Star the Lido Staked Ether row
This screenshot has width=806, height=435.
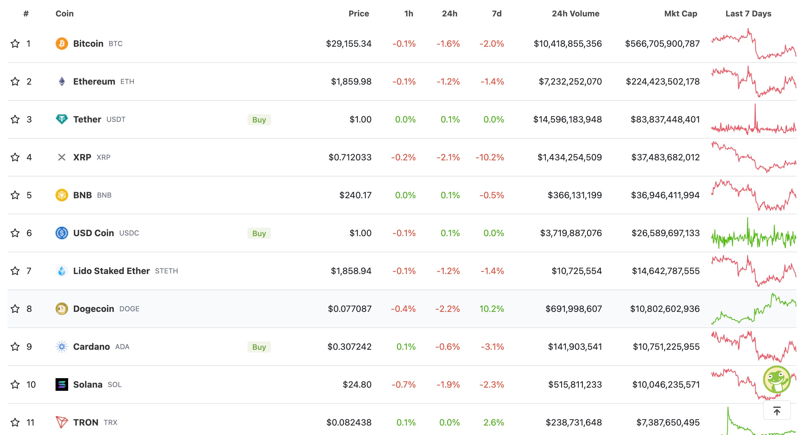pyautogui.click(x=15, y=271)
